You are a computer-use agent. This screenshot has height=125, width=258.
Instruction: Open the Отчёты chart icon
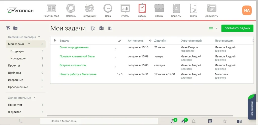125,8
